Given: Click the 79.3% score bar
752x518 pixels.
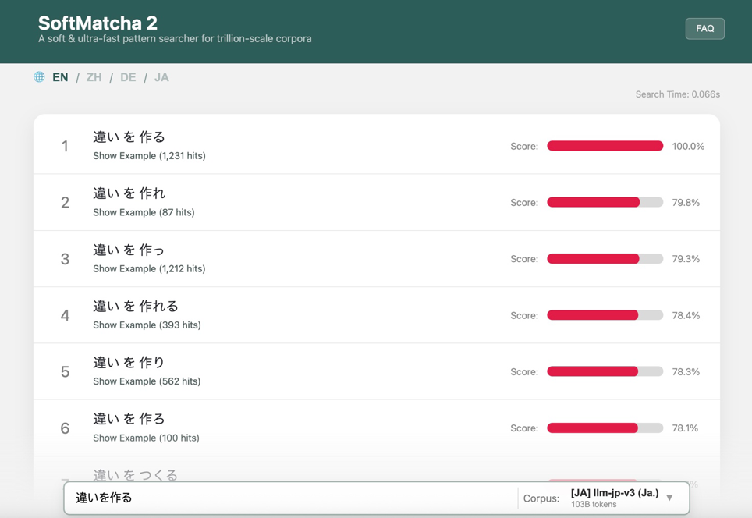Looking at the screenshot, I should (605, 258).
